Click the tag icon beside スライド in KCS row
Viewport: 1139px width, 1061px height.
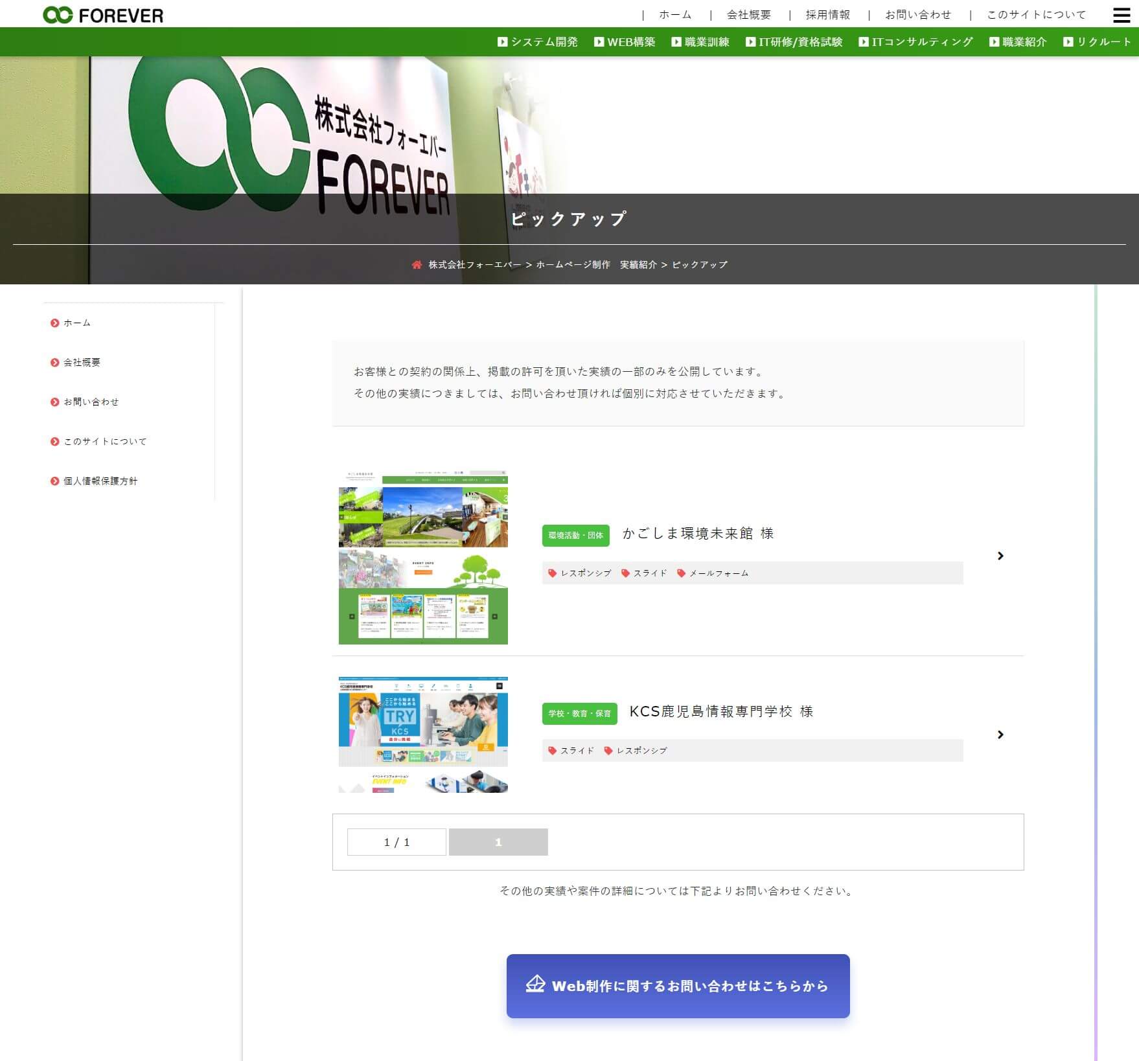(553, 751)
